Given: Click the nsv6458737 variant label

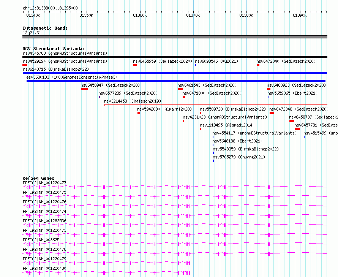Looking at the screenshot, I should click(x=313, y=117).
